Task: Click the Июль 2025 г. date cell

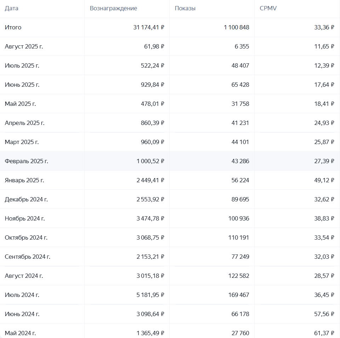Action: [x=22, y=66]
